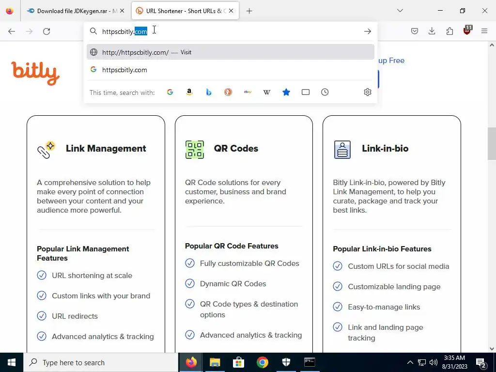This screenshot has width=496, height=372.
Task: Click 'Fully customizable QR Codes' text
Action: pos(249,263)
